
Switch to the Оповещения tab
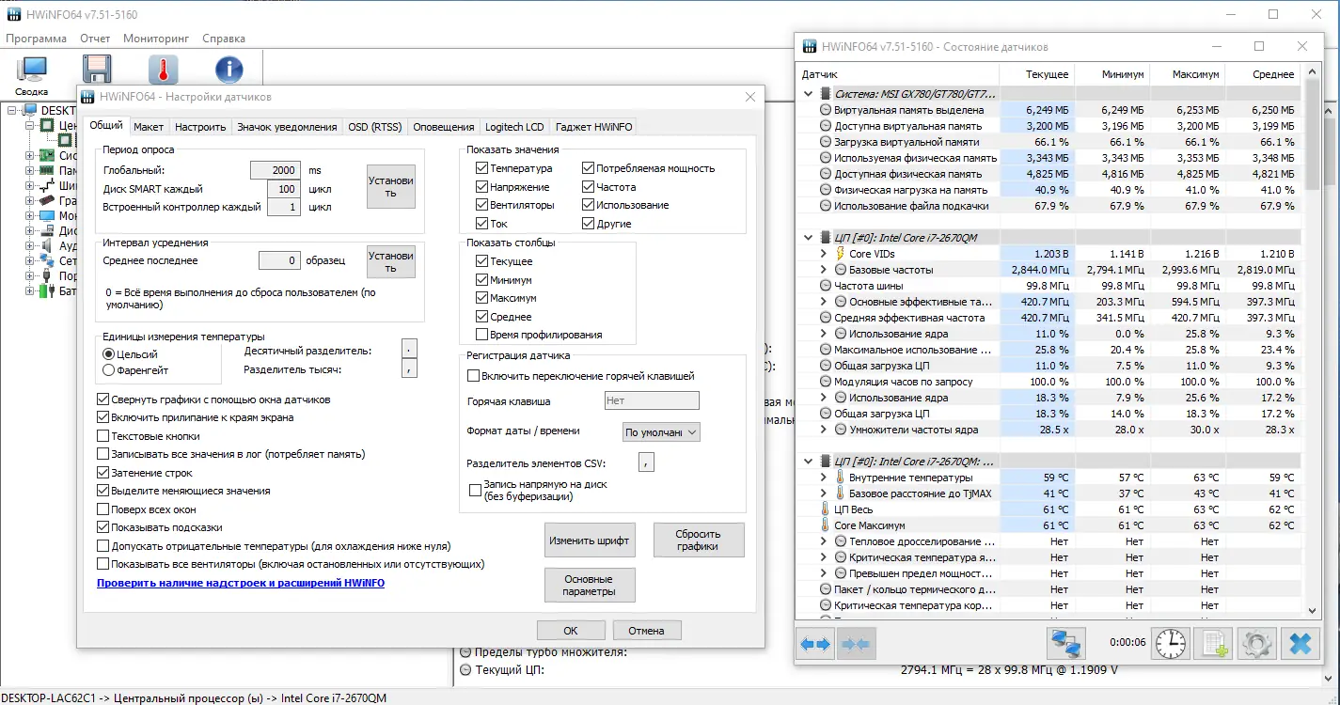click(x=444, y=127)
